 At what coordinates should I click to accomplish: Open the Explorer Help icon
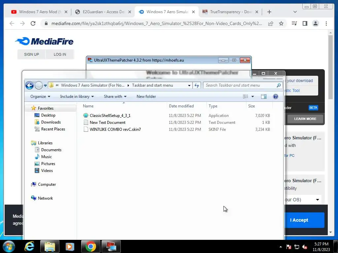click(x=276, y=97)
